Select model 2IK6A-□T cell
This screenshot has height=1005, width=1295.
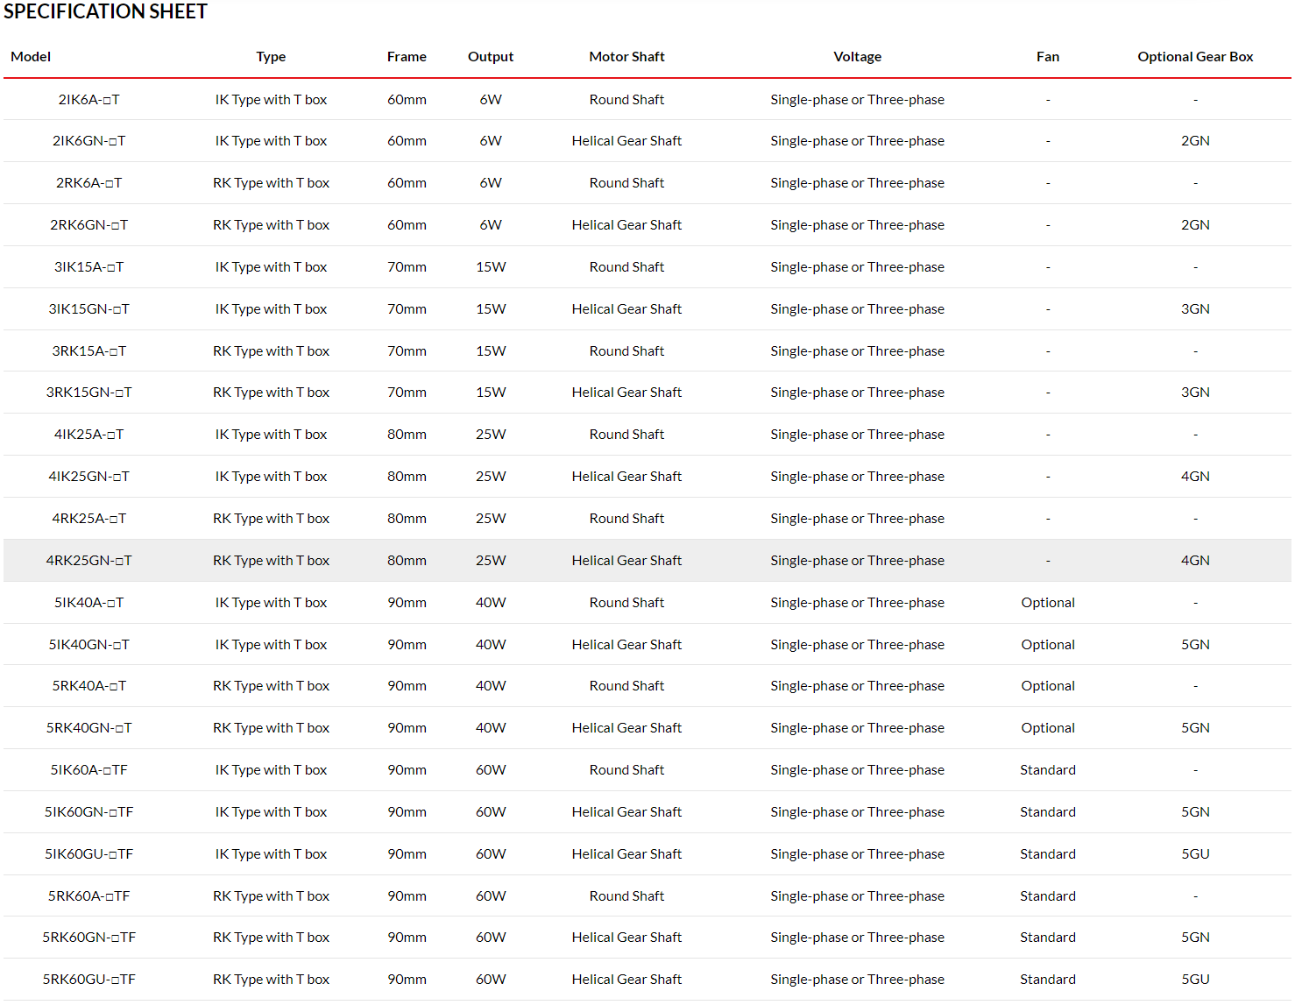tap(88, 100)
